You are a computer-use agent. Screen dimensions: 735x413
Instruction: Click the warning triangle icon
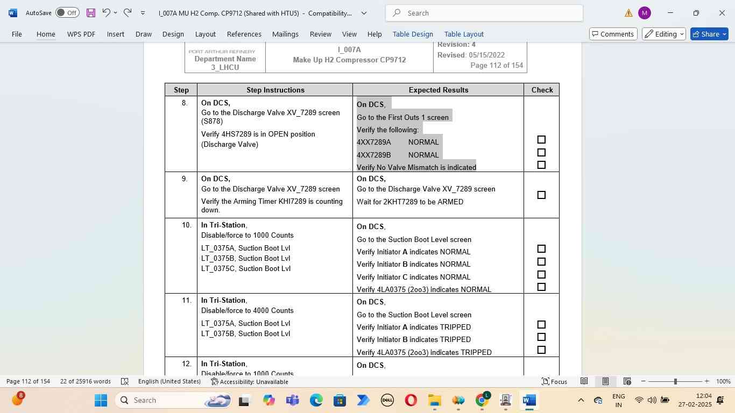pos(628,13)
